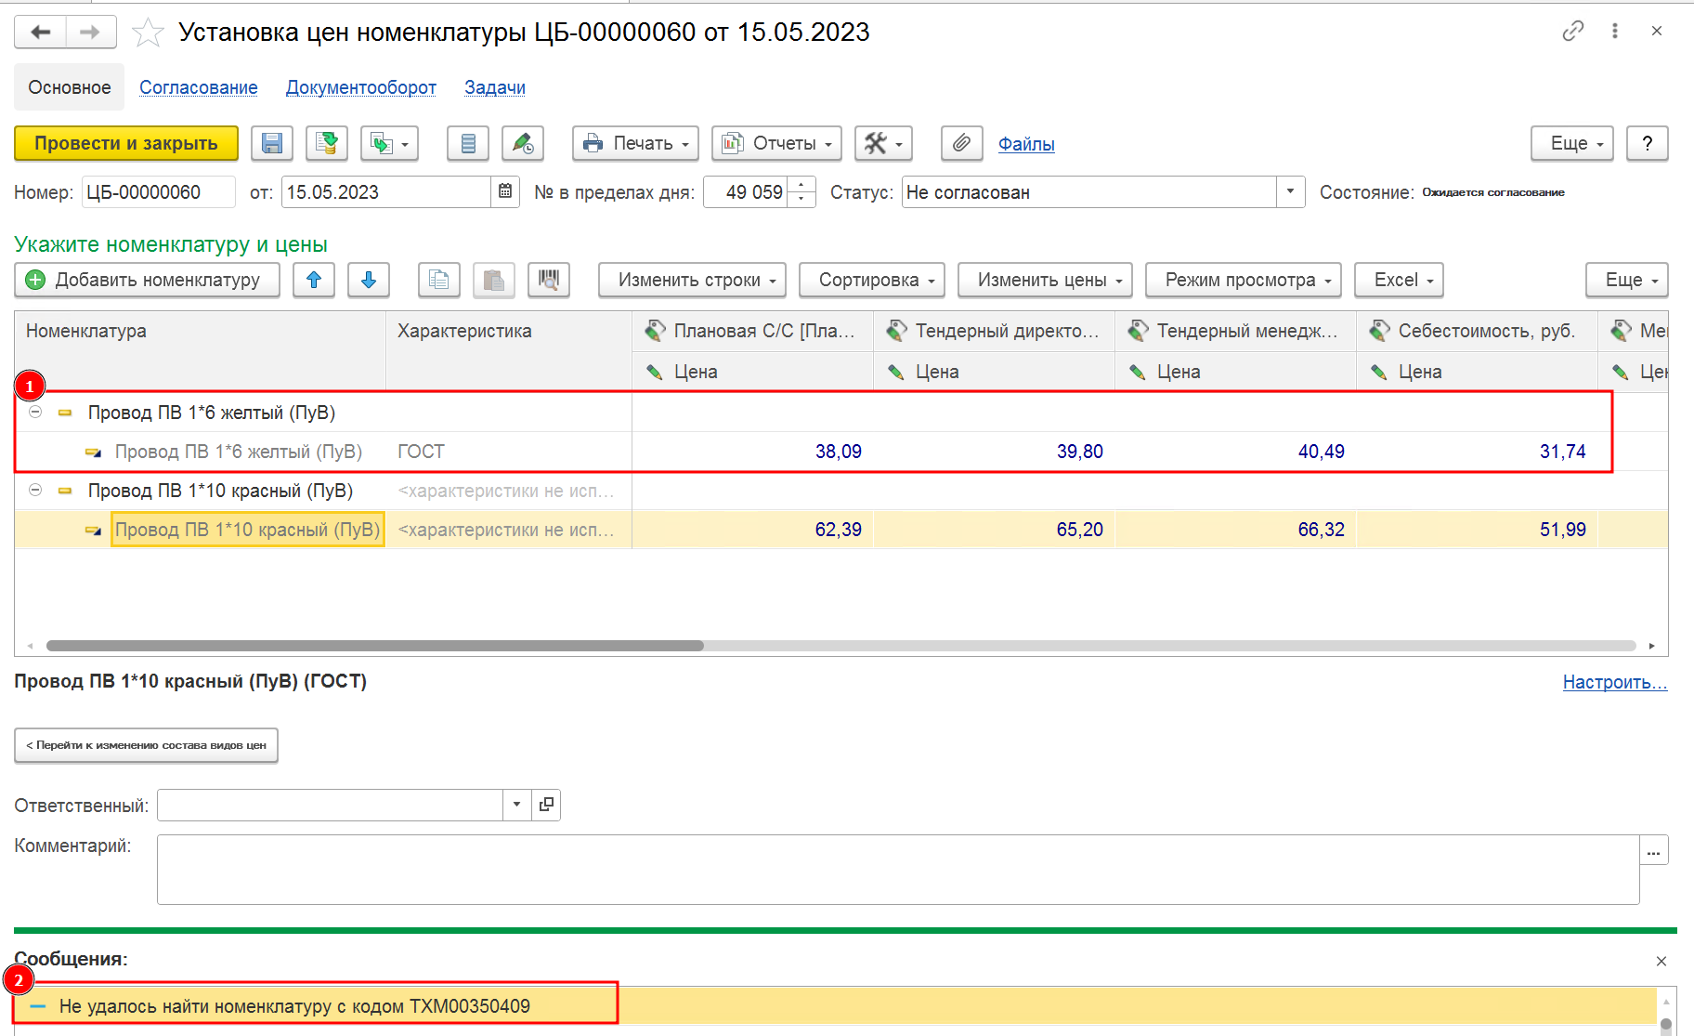Open attached files with the paperclip icon
Image resolution: width=1694 pixels, height=1036 pixels.
coord(961,143)
